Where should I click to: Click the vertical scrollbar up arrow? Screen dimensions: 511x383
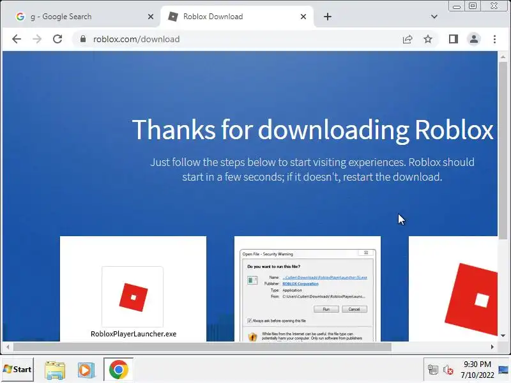(503, 57)
